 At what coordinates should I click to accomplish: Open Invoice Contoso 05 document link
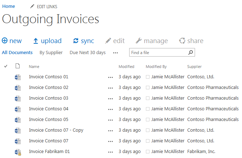49,120
